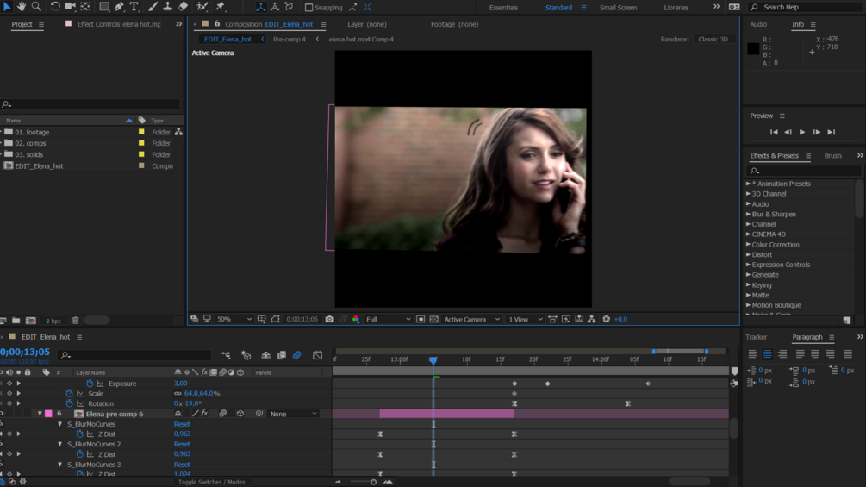
Task: Switch to World Axis mode
Action: click(275, 7)
